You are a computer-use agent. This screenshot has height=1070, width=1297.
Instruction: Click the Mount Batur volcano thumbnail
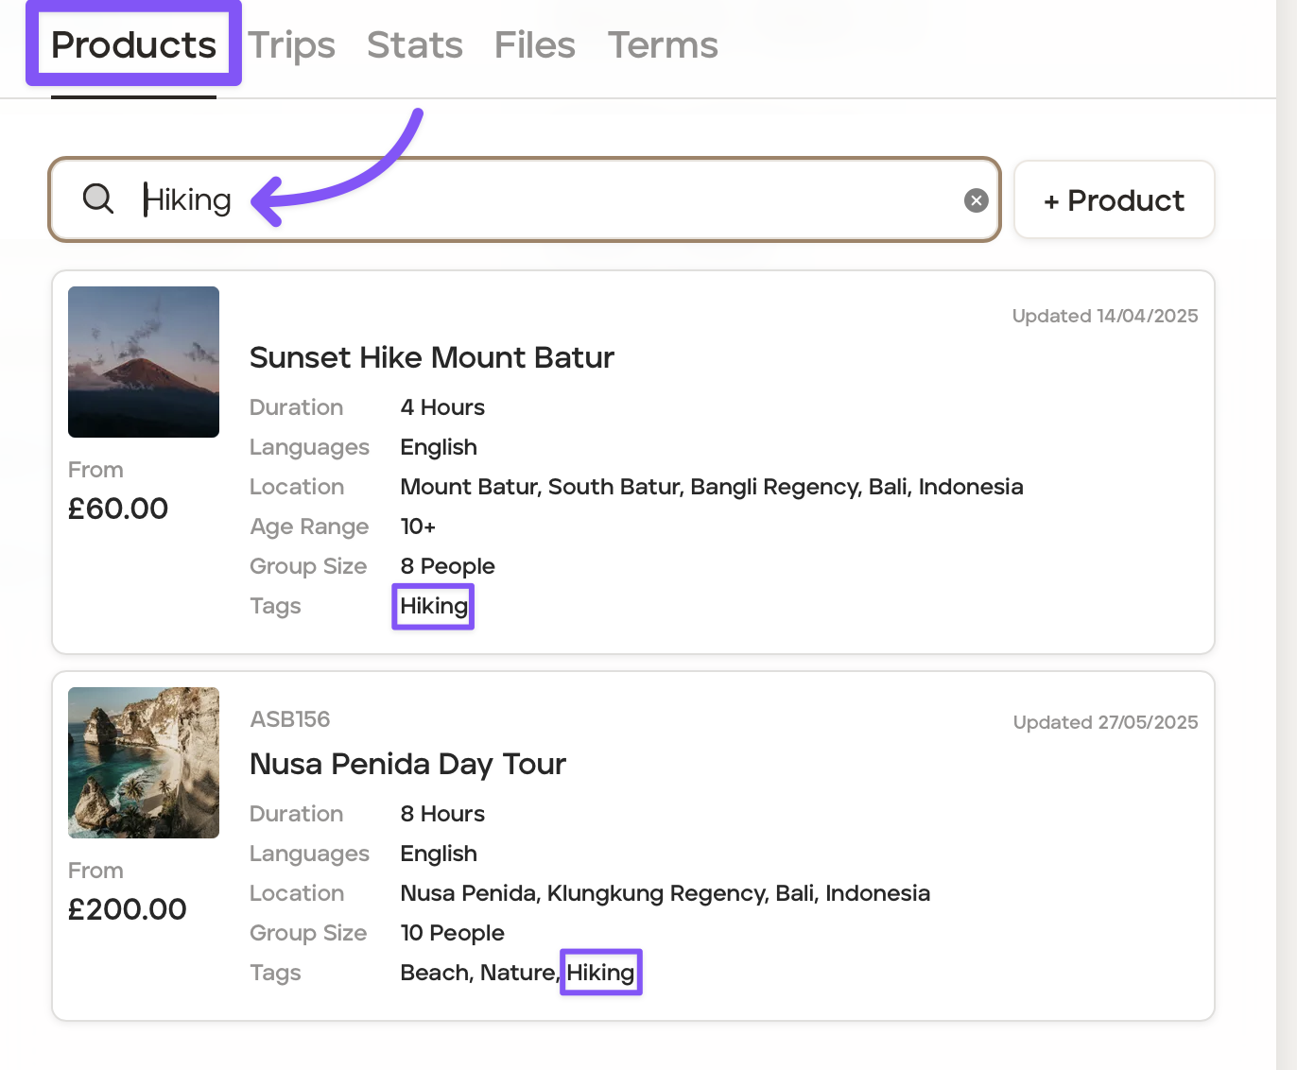pyautogui.click(x=144, y=362)
